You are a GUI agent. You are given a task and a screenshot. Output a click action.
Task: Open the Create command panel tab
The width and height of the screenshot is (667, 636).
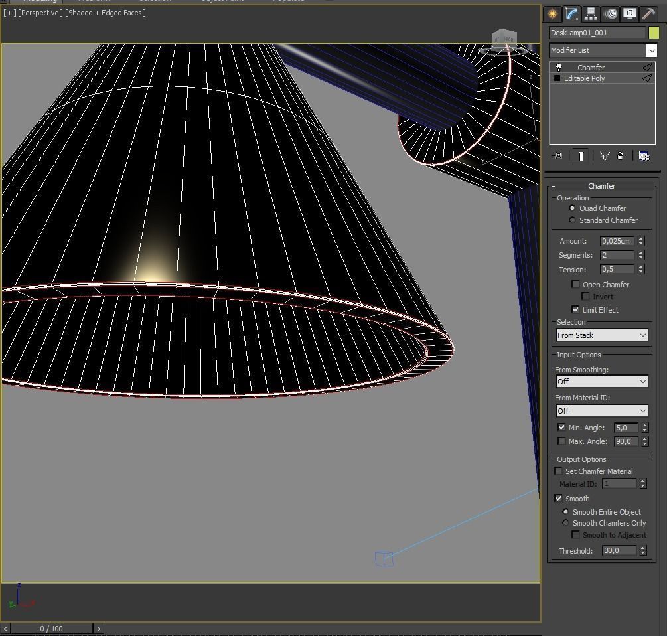[553, 14]
